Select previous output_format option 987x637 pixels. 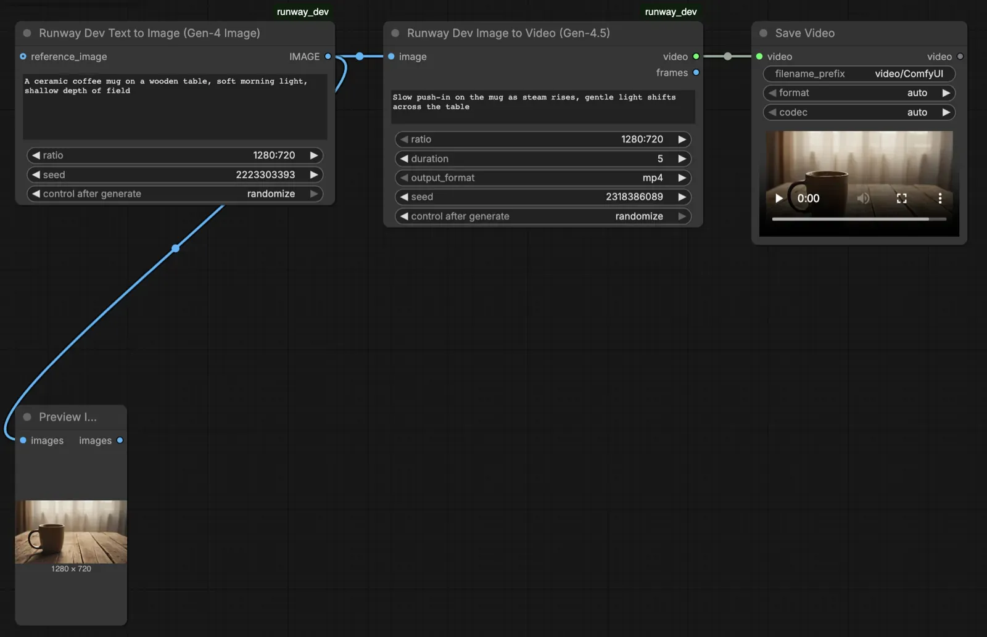click(404, 178)
